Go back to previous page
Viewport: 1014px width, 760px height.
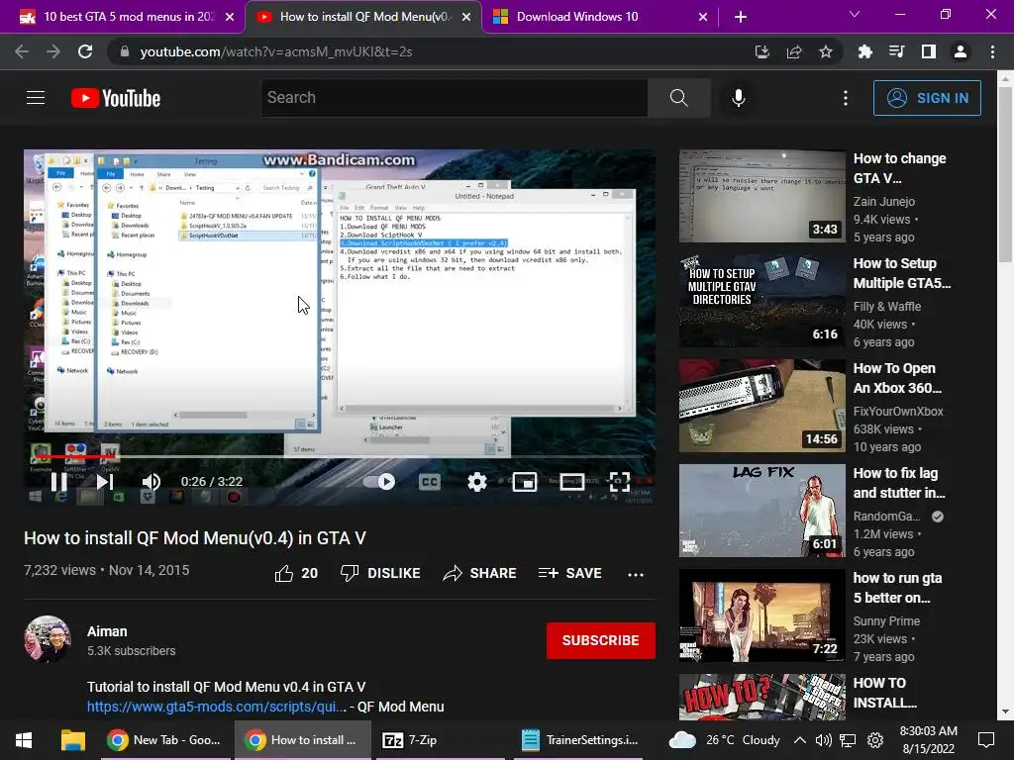[x=22, y=51]
